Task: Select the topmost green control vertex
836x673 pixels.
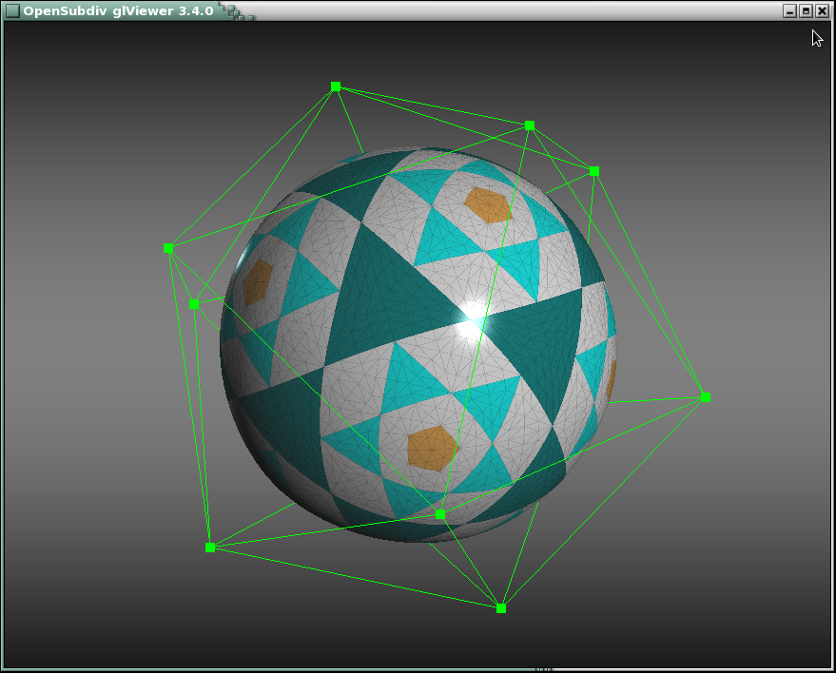Action: 336,87
